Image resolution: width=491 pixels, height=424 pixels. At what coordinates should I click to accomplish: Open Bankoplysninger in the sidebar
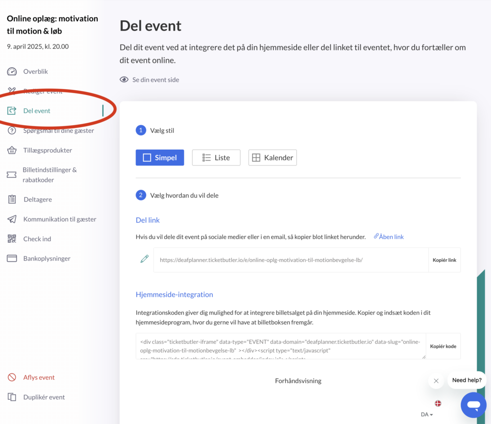click(x=47, y=259)
